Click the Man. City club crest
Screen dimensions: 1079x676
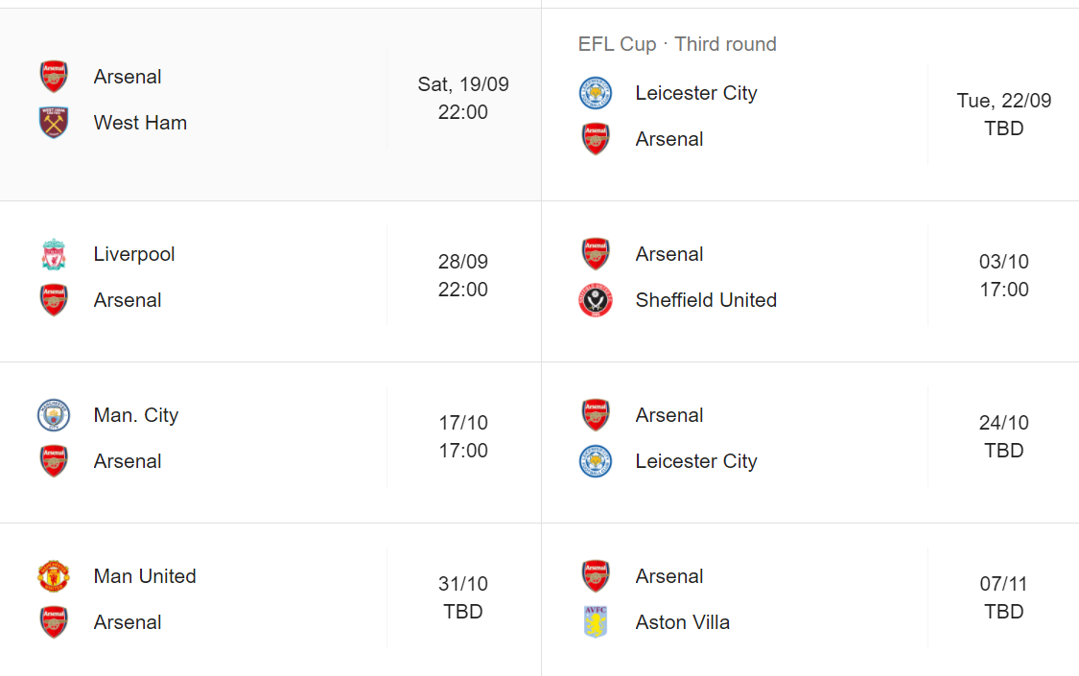[x=54, y=415]
